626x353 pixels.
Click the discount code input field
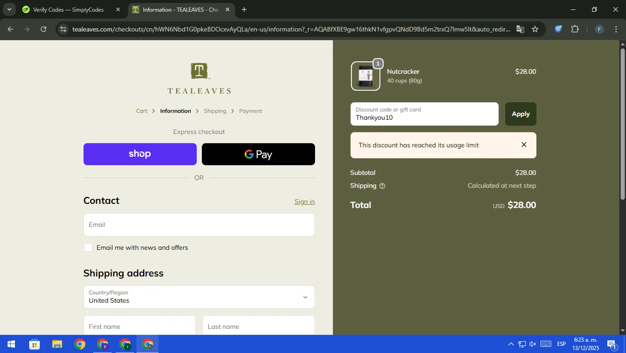[x=424, y=114]
